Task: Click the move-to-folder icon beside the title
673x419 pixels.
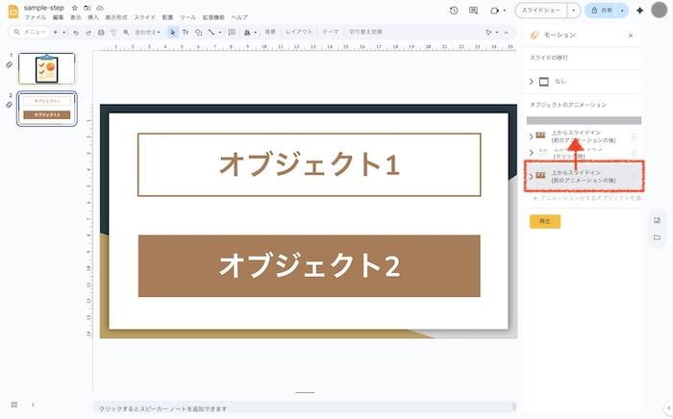Action: tap(87, 8)
